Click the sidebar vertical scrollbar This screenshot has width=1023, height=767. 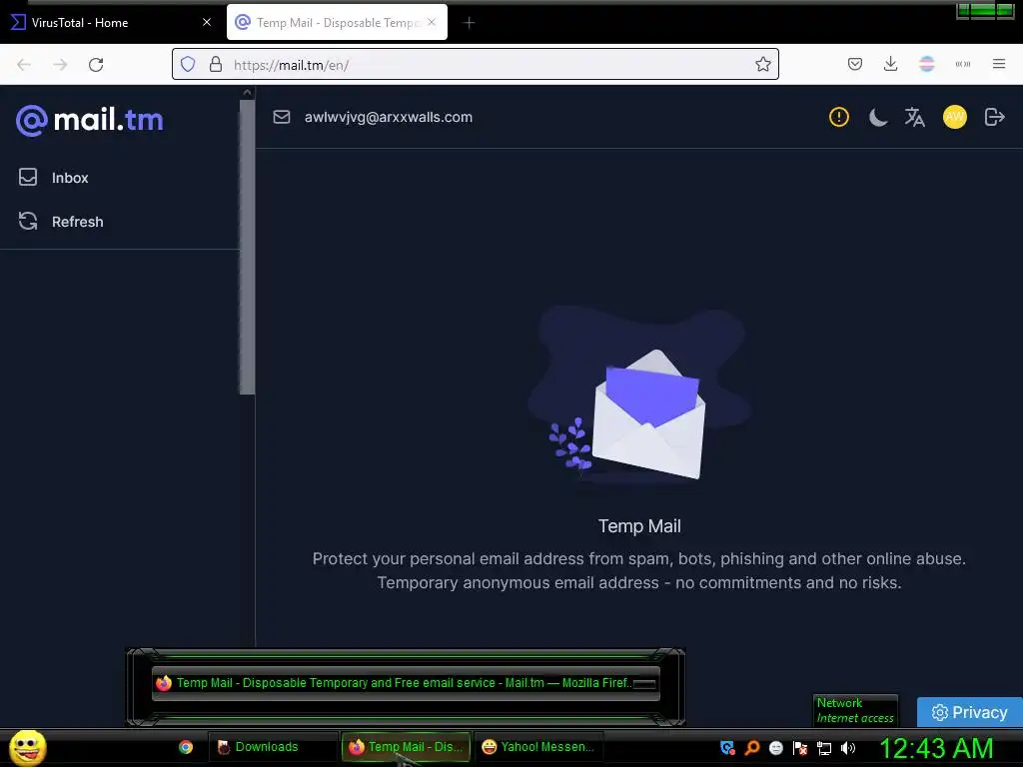click(247, 248)
